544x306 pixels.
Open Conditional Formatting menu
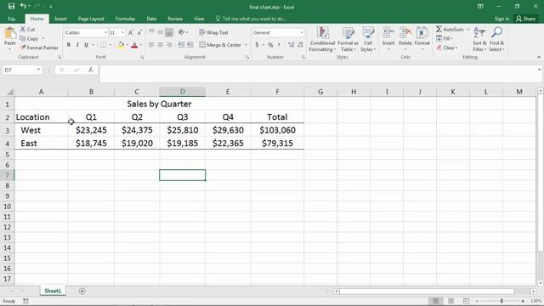point(322,39)
